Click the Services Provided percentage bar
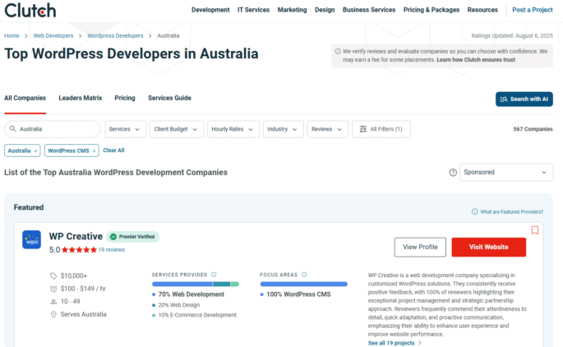 click(x=196, y=285)
